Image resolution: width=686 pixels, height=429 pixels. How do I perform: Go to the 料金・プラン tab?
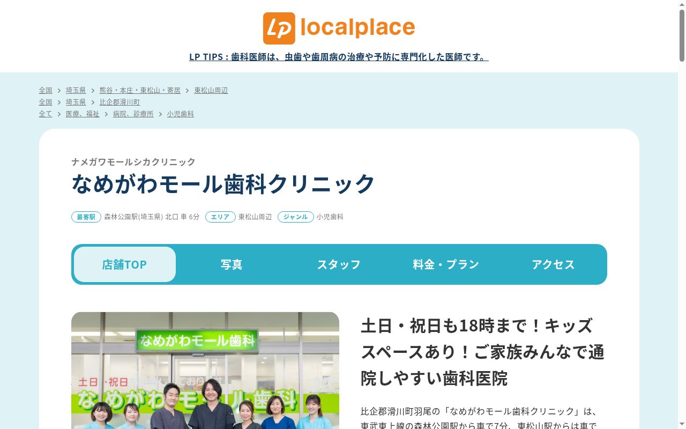coord(446,264)
